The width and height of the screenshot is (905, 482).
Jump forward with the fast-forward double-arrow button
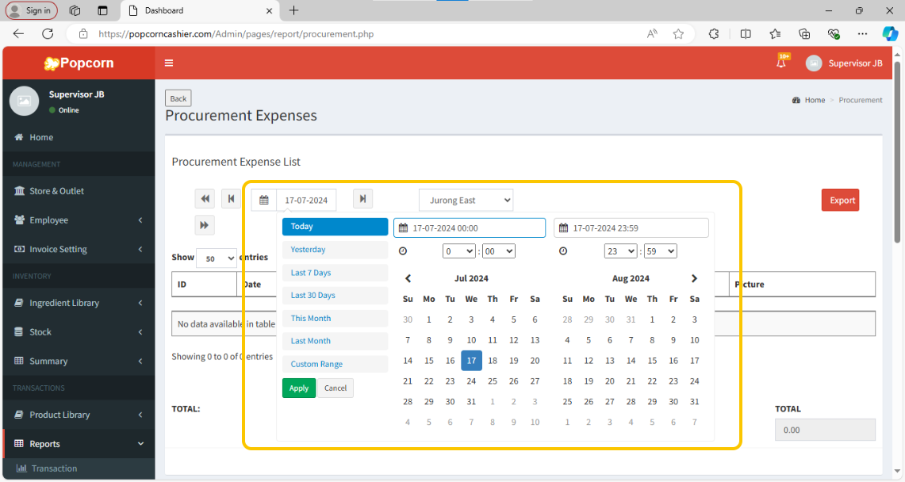click(x=205, y=225)
